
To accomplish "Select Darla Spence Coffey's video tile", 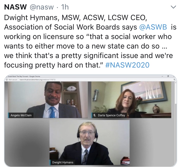I will coord(131,100).
